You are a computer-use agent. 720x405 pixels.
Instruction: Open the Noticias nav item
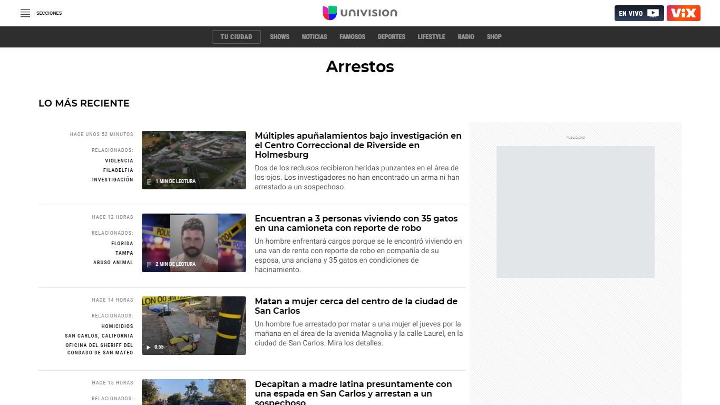pyautogui.click(x=314, y=37)
